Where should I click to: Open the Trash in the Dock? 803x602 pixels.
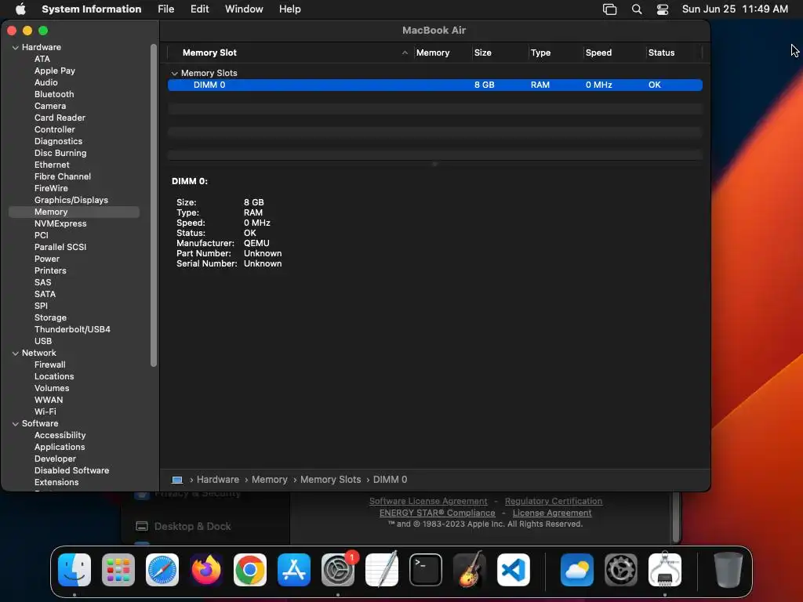coord(729,570)
